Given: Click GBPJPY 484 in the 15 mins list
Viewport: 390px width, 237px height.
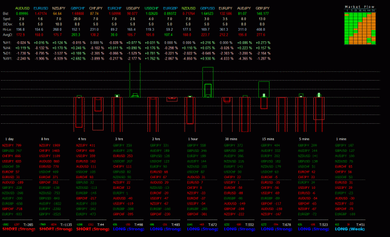Looking at the screenshot, I should pos(270,145).
